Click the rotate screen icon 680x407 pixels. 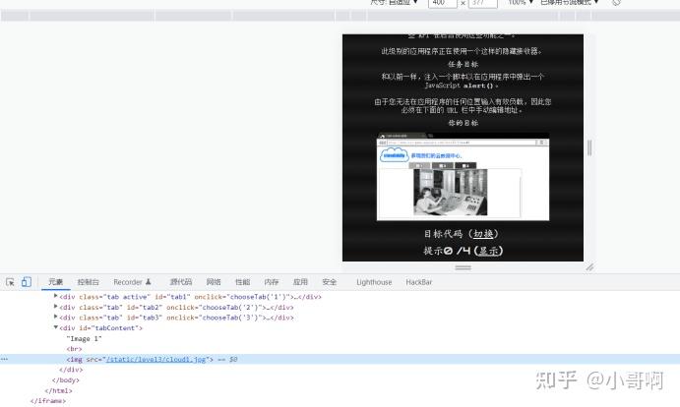coord(616,3)
